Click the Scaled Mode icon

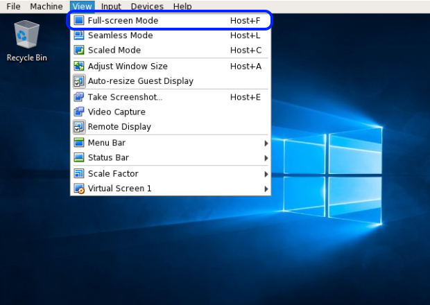click(79, 50)
